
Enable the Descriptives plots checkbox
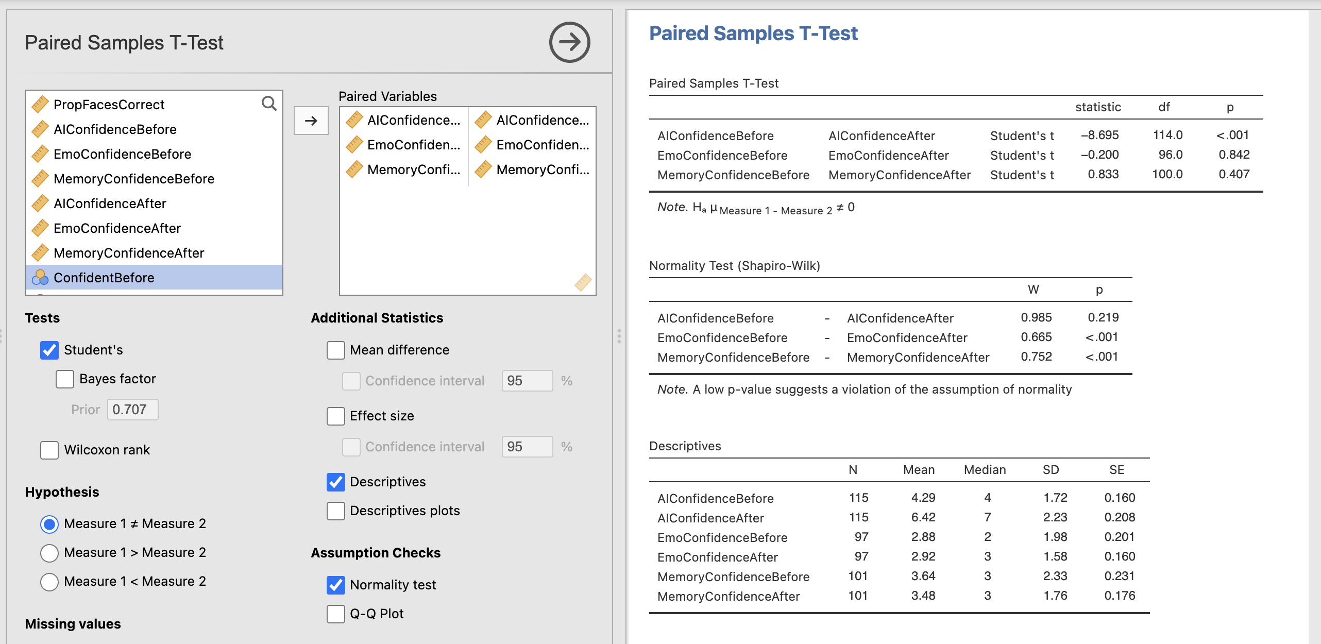click(336, 511)
